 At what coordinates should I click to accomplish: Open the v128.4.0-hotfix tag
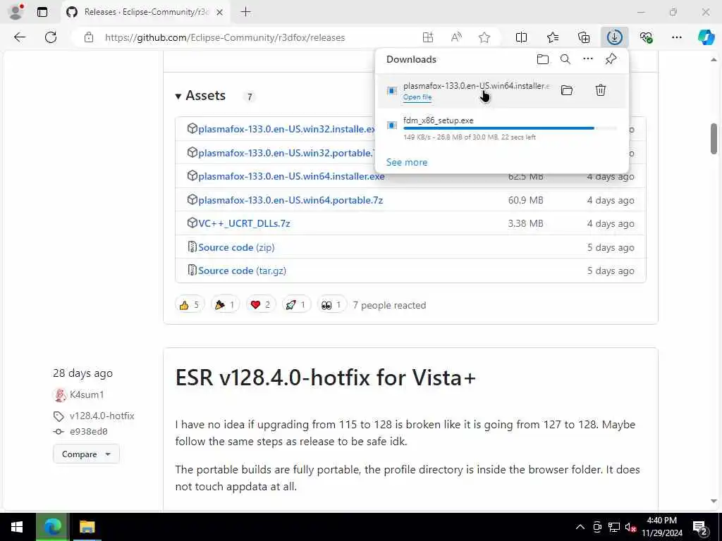point(102,416)
